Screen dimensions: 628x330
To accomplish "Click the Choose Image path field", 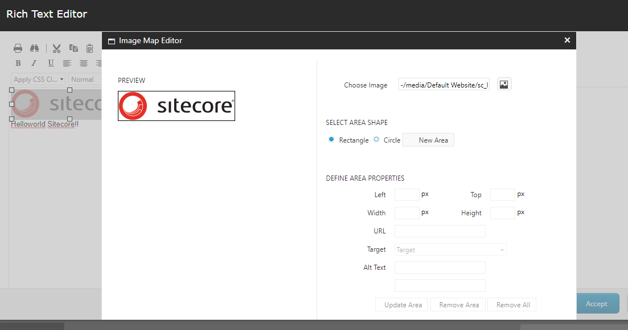I will (x=444, y=85).
